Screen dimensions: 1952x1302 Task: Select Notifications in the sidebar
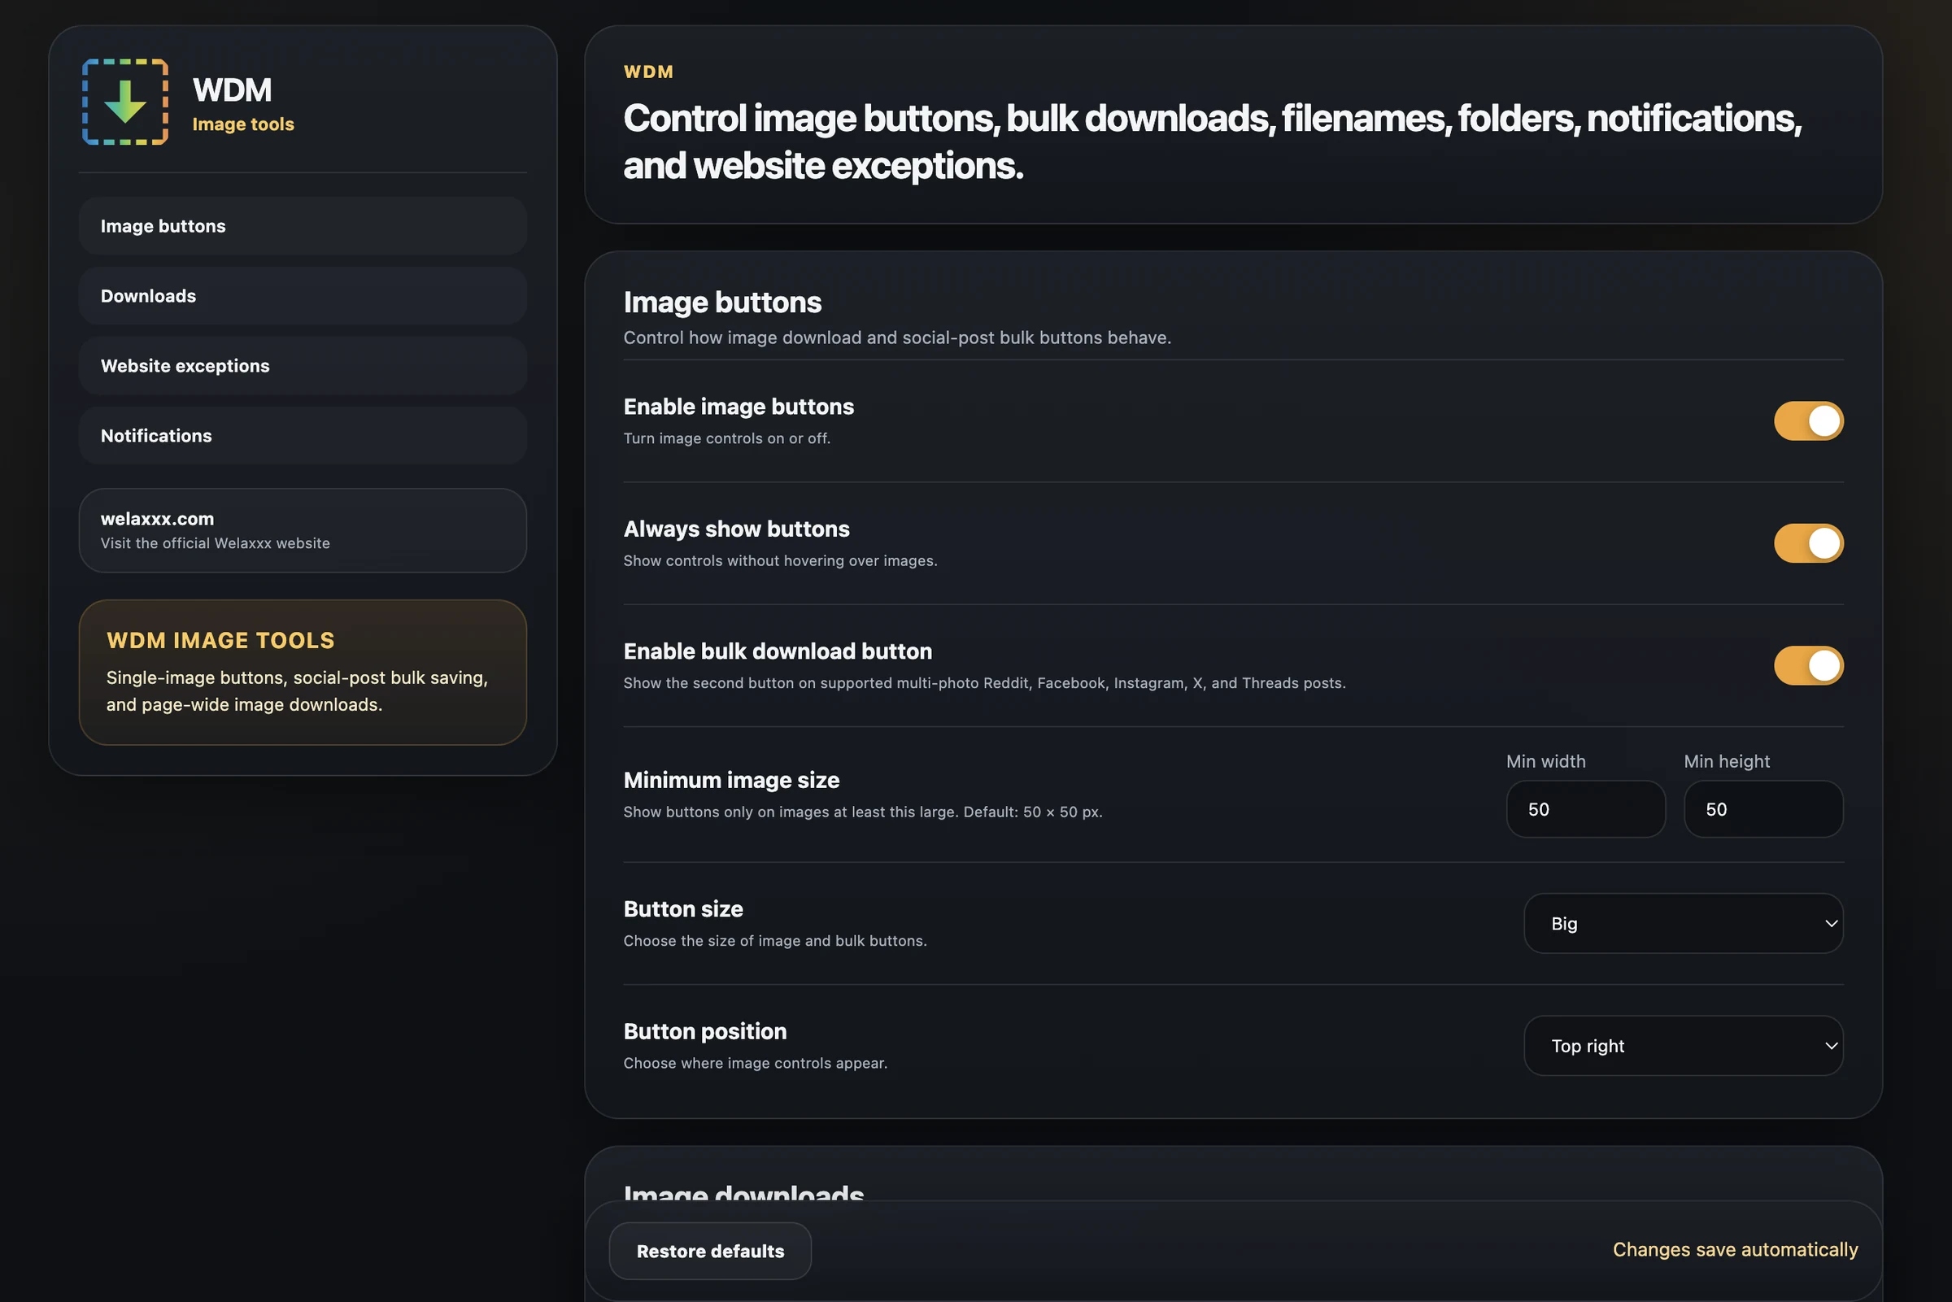pyautogui.click(x=303, y=435)
